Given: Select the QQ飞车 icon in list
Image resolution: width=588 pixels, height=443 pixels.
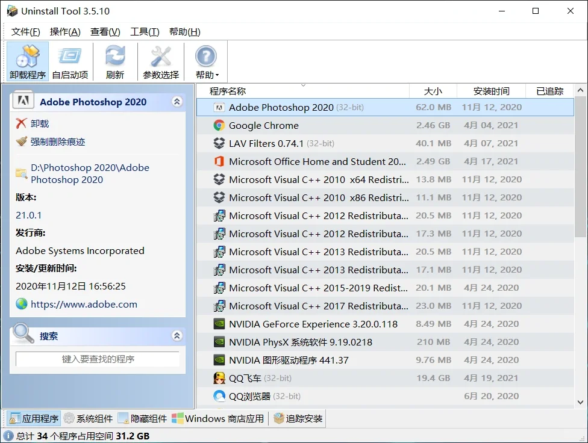Looking at the screenshot, I should click(x=219, y=378).
